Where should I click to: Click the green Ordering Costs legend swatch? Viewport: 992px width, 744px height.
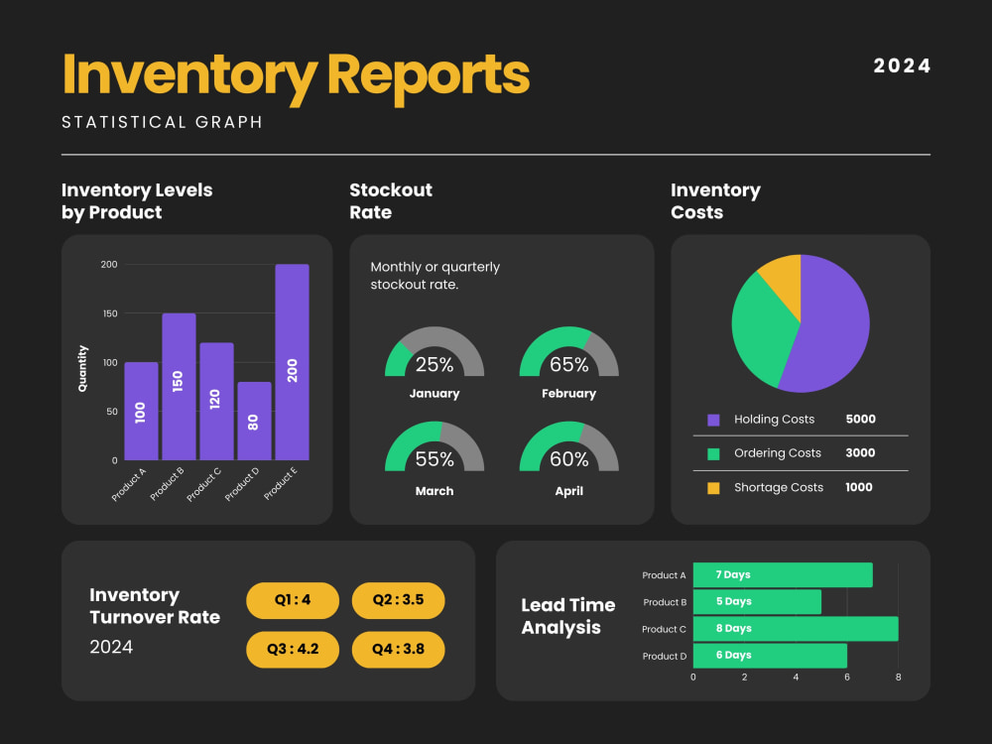click(713, 453)
